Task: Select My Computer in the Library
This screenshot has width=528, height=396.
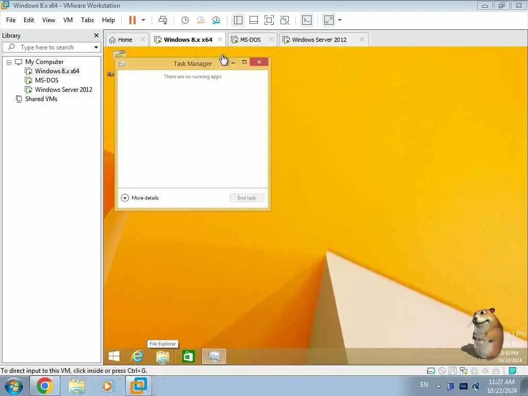Action: coord(44,62)
